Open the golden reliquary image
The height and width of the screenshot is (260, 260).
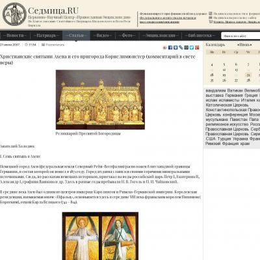(x=100, y=99)
